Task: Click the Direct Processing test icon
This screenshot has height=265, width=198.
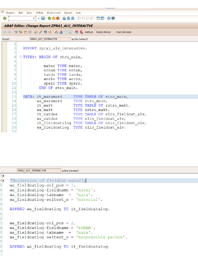Action: (45, 32)
